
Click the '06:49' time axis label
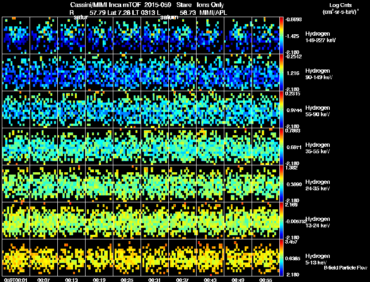pos(238,280)
